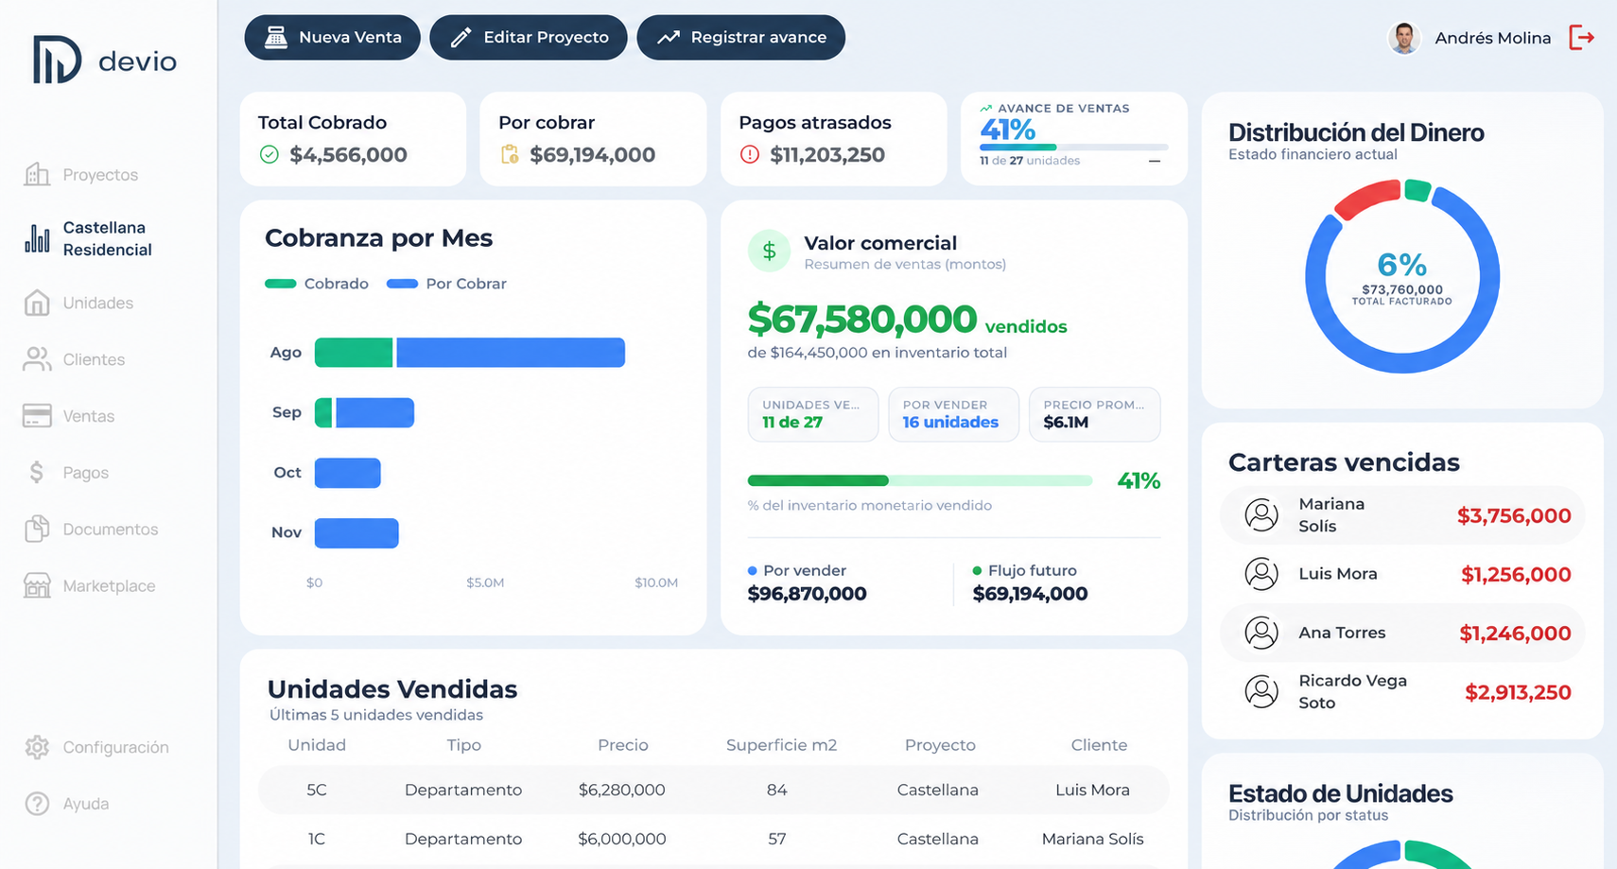Click the Editar Proyecto button
1617x869 pixels.
[x=529, y=38]
